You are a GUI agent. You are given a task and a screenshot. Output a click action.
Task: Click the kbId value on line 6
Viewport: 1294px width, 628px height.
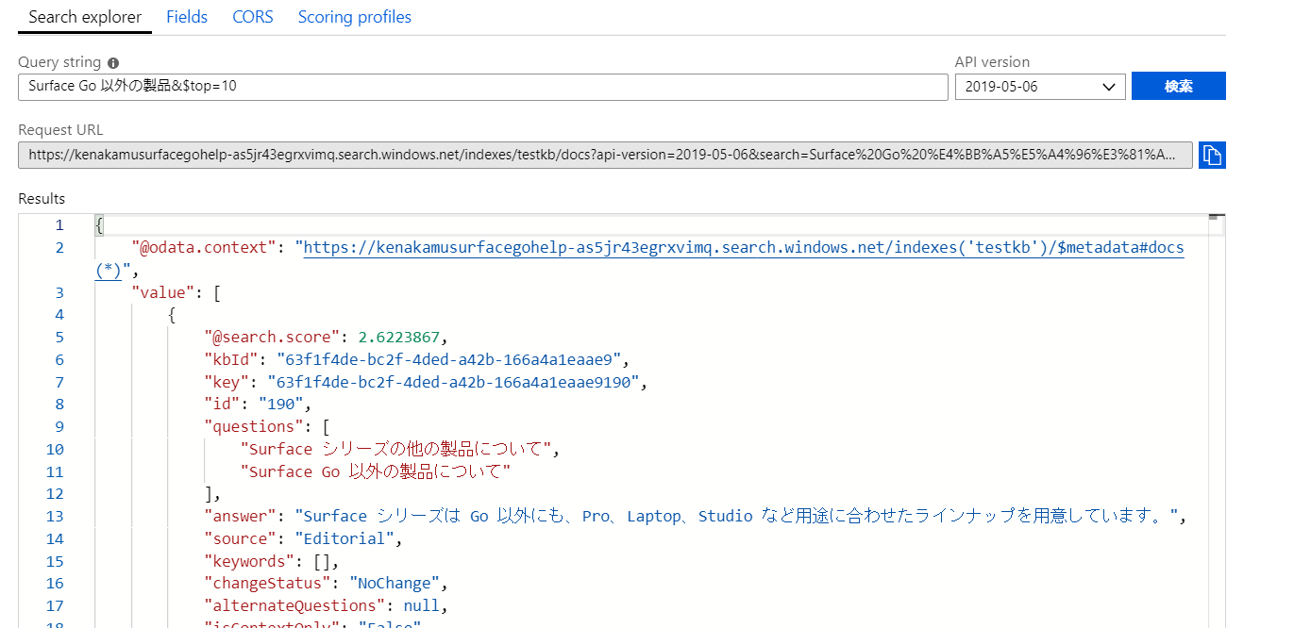coord(448,359)
